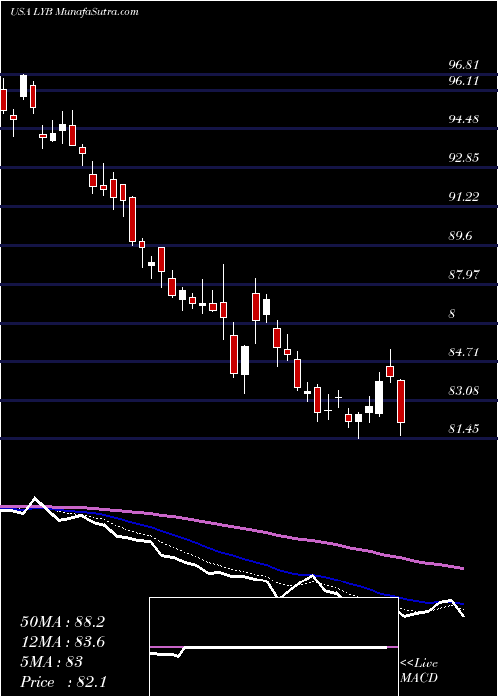
Task: Click the 83.08 price level label
Action: pyautogui.click(x=464, y=391)
